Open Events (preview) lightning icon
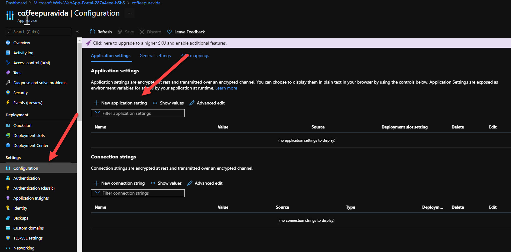Image resolution: width=511 pixels, height=252 pixels. [x=8, y=103]
